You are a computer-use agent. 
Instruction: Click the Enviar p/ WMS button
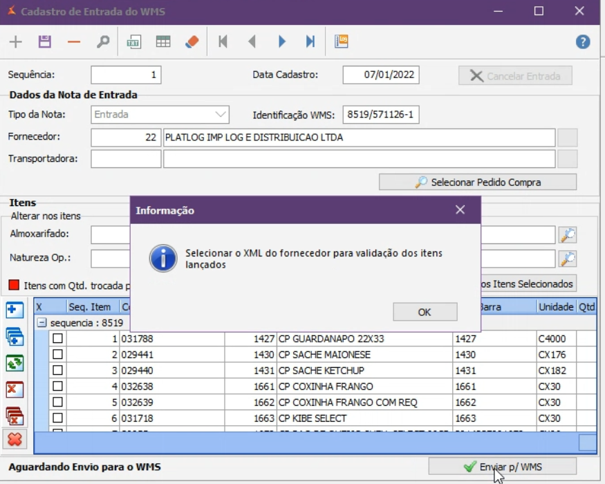[x=502, y=467]
